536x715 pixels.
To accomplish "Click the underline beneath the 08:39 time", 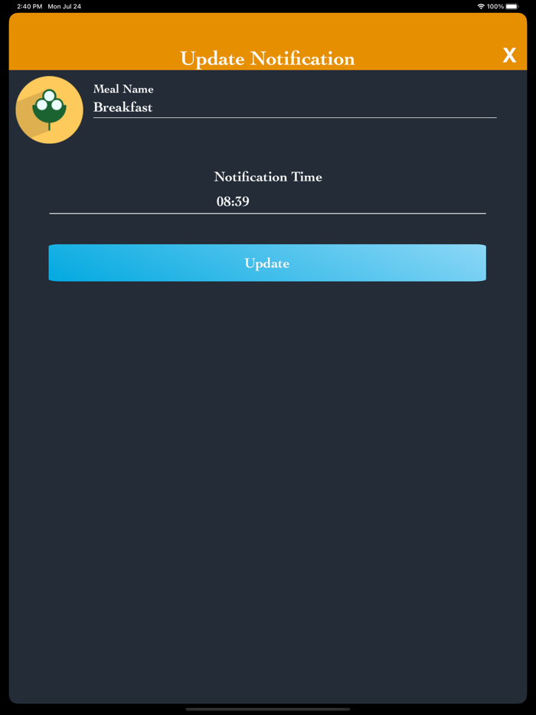I will [x=267, y=213].
